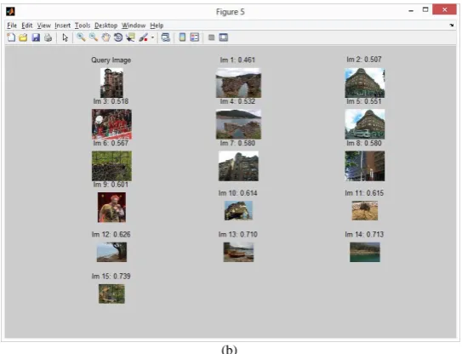Click the 'Im 2: 0.507' label
Viewport: 462px width, 354px height.
[x=364, y=60]
